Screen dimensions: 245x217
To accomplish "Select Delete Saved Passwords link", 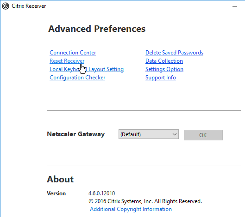I will point(174,53).
